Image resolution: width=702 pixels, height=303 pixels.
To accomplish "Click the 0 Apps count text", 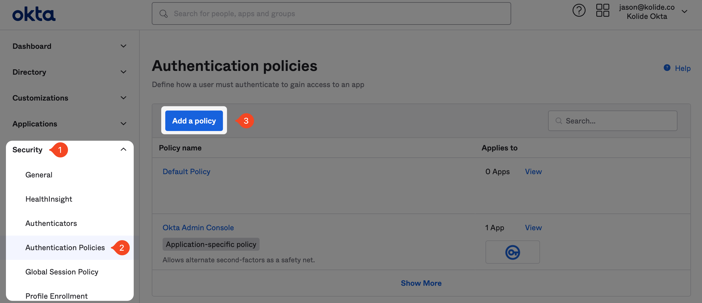I will point(497,171).
